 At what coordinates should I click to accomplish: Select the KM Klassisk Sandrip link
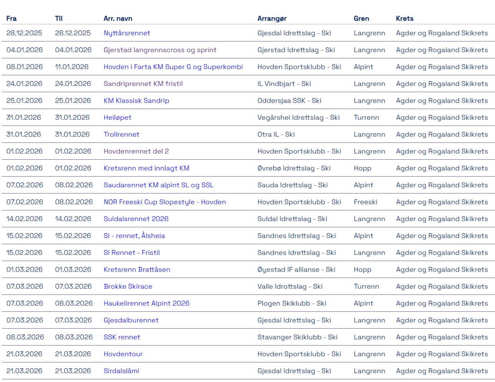136,101
